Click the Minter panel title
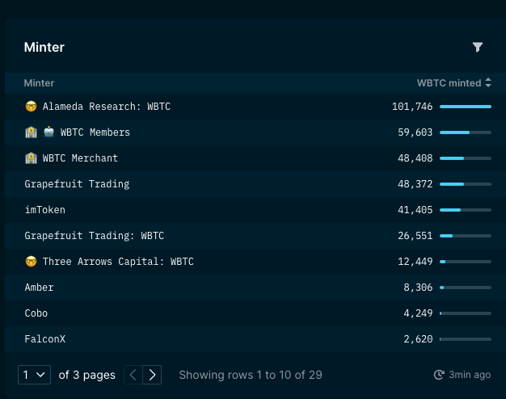This screenshot has width=506, height=399. (44, 47)
